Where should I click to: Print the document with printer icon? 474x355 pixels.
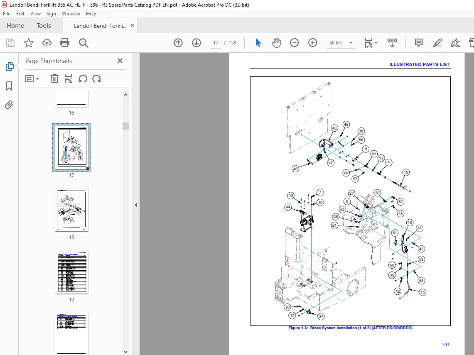(x=65, y=43)
